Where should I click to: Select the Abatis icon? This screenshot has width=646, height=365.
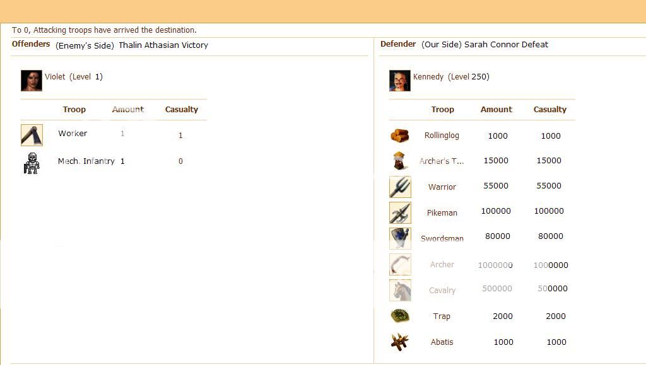click(x=400, y=342)
